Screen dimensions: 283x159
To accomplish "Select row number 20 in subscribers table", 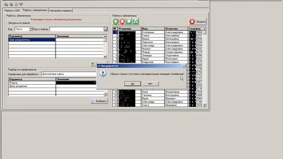I will coord(115,95).
